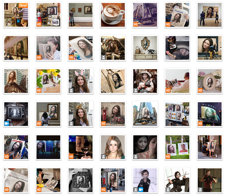227x196 pixels.
Task: Select the vintage letters old photo effect
Action: click(113, 81)
